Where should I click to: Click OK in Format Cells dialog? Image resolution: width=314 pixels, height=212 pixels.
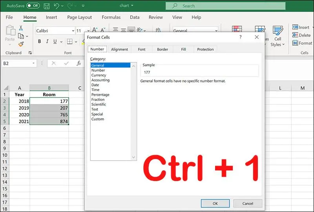click(215, 203)
